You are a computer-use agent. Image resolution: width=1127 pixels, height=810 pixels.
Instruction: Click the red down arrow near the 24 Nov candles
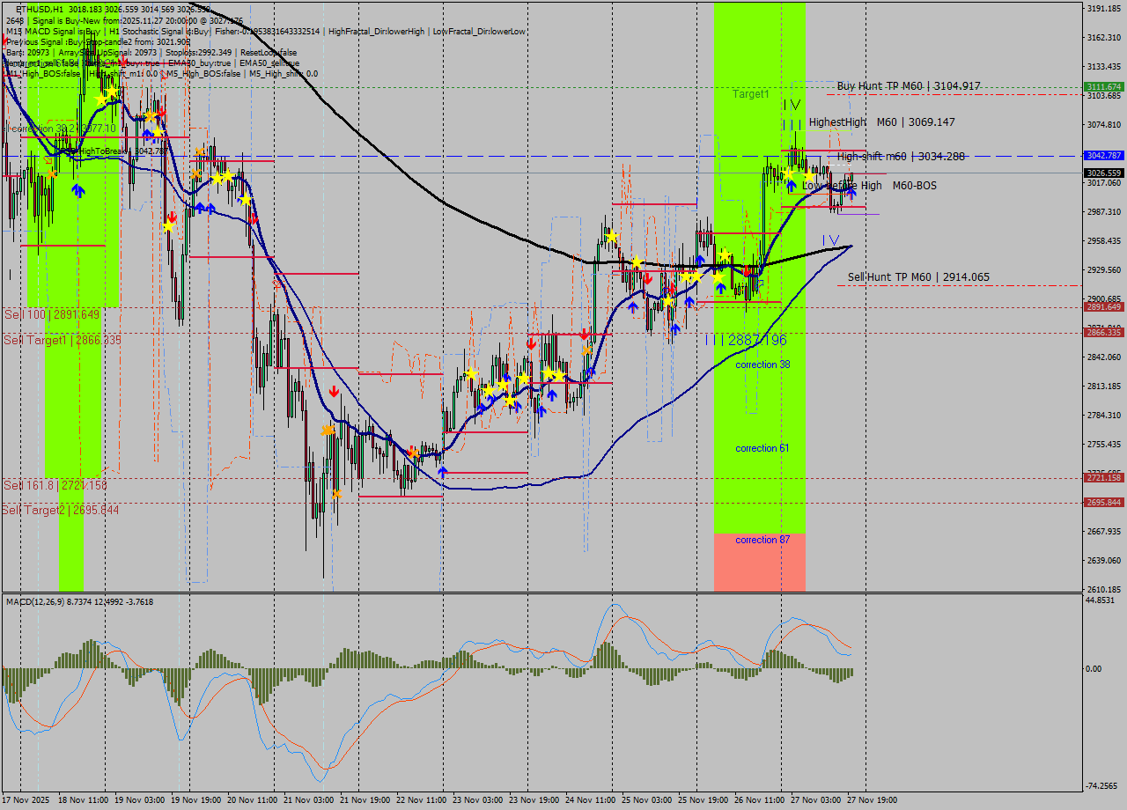583,334
